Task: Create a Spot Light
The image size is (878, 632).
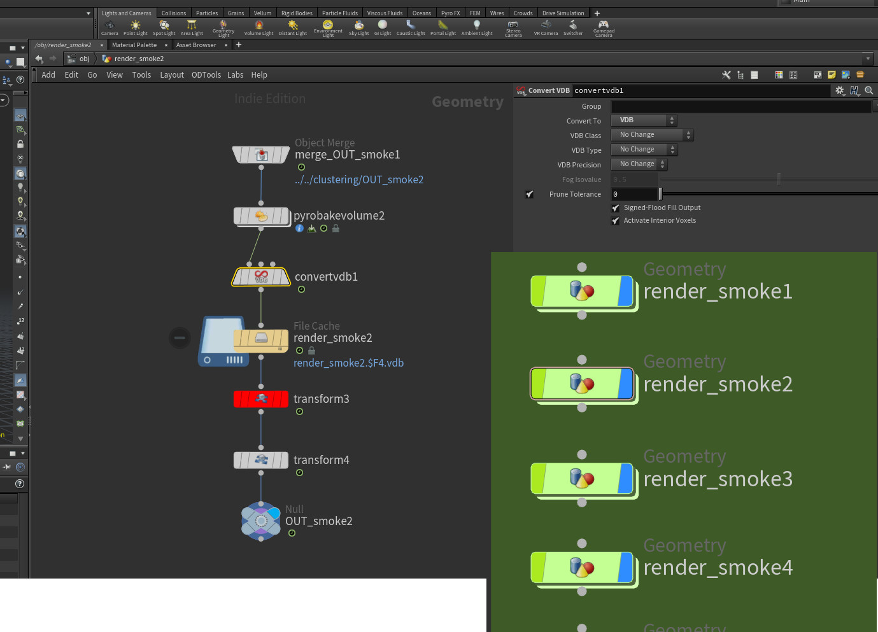Action: click(164, 27)
